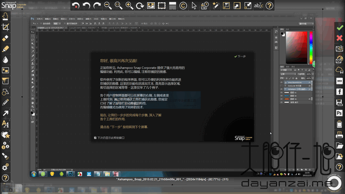Open the layer blend mode dropdown

coord(288,74)
